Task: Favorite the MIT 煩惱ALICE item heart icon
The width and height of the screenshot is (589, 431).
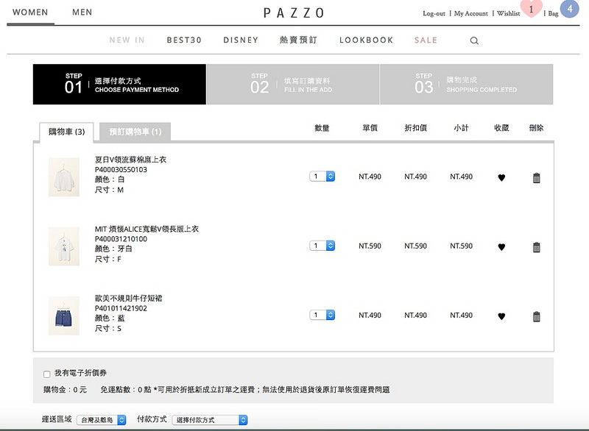Action: (x=501, y=247)
